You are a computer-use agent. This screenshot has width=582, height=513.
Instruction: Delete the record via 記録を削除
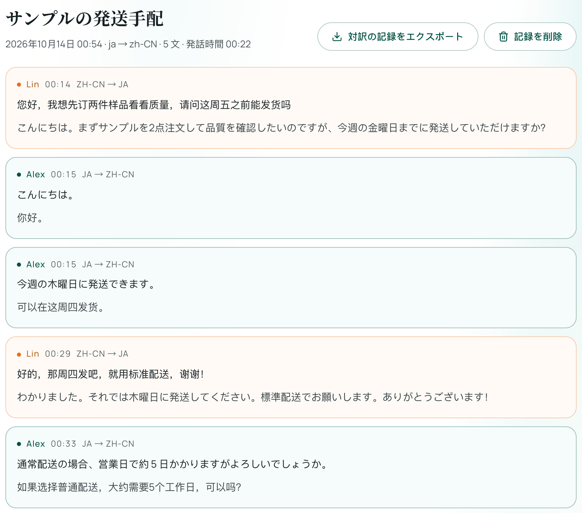click(x=530, y=37)
